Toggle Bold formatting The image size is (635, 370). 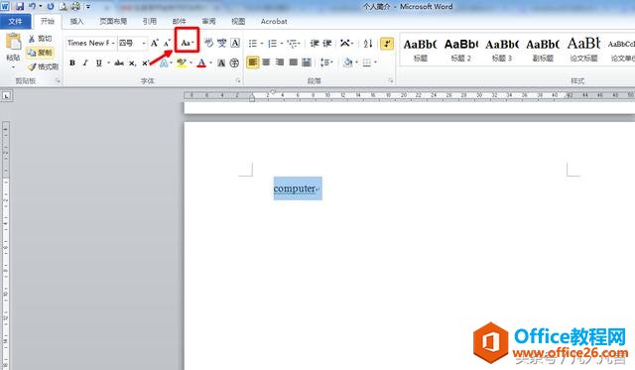point(72,62)
